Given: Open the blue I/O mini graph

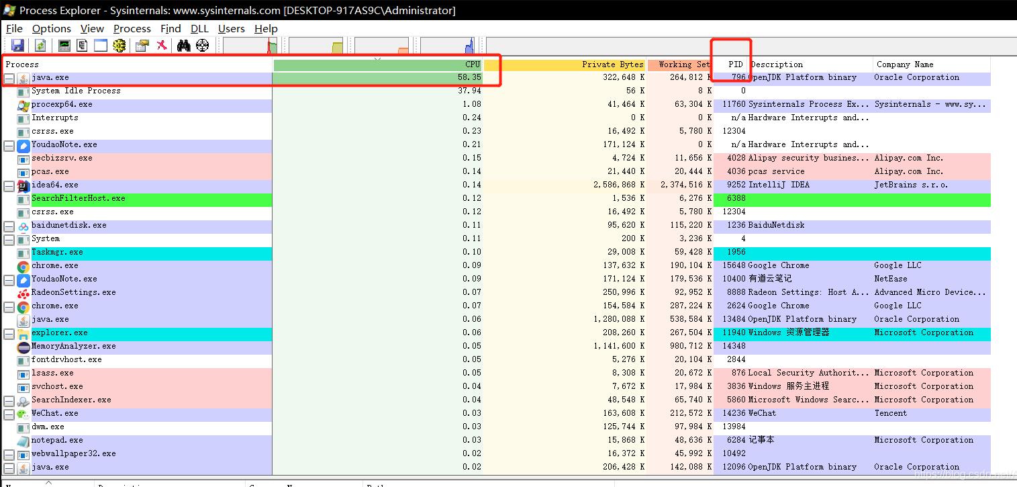Looking at the screenshot, I should click(447, 46).
